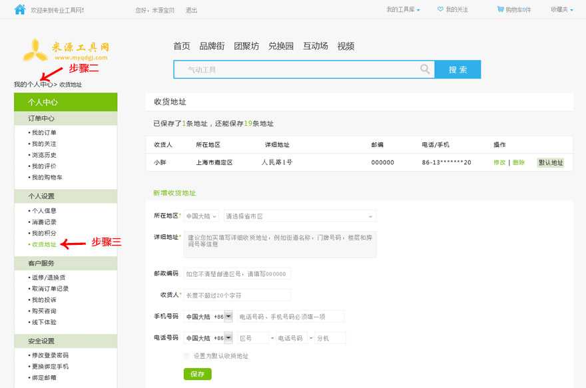Click the heart icon next to 我的关注

(440, 9)
